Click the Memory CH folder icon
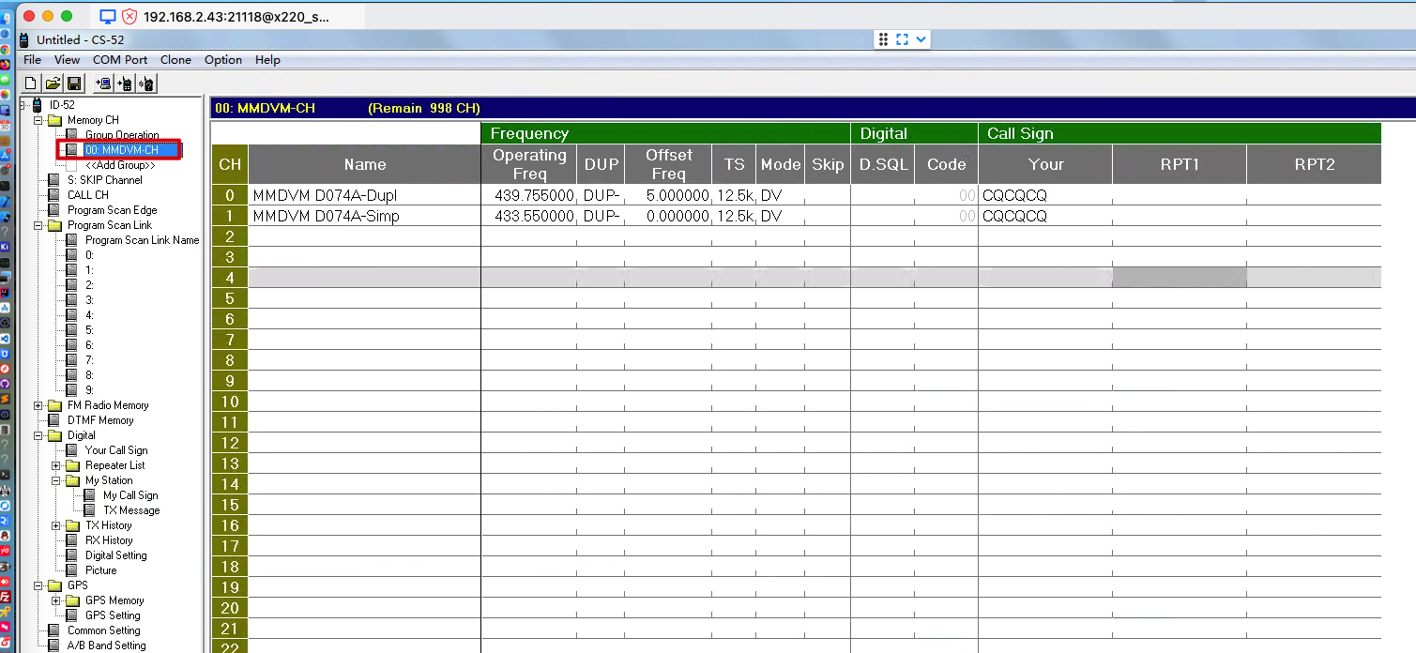 tap(55, 120)
